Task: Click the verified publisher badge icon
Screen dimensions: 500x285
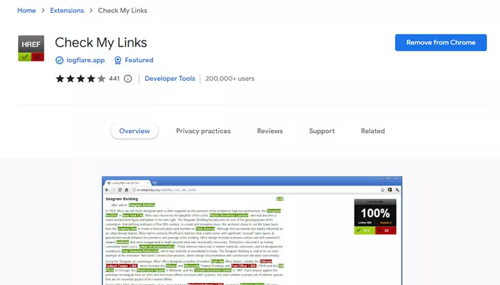Action: [x=60, y=60]
